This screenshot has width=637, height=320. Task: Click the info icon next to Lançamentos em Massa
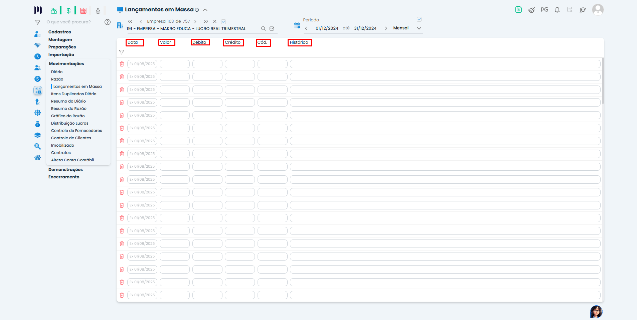(197, 10)
